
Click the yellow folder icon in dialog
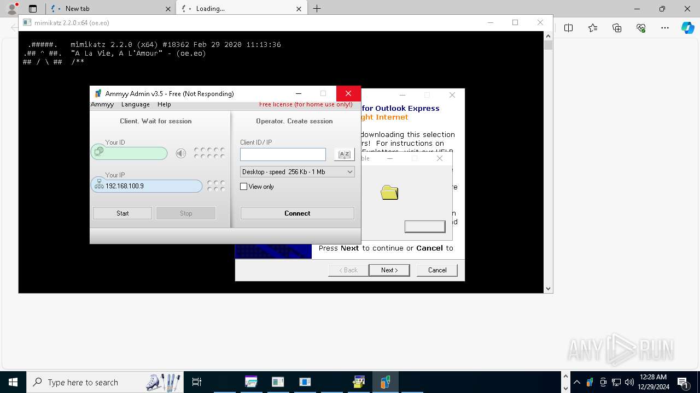[389, 192]
